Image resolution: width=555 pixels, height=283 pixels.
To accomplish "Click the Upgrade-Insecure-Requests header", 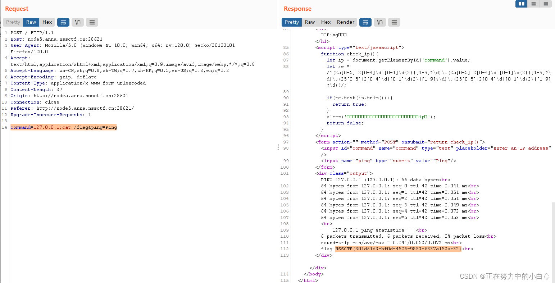I will (x=51, y=115).
